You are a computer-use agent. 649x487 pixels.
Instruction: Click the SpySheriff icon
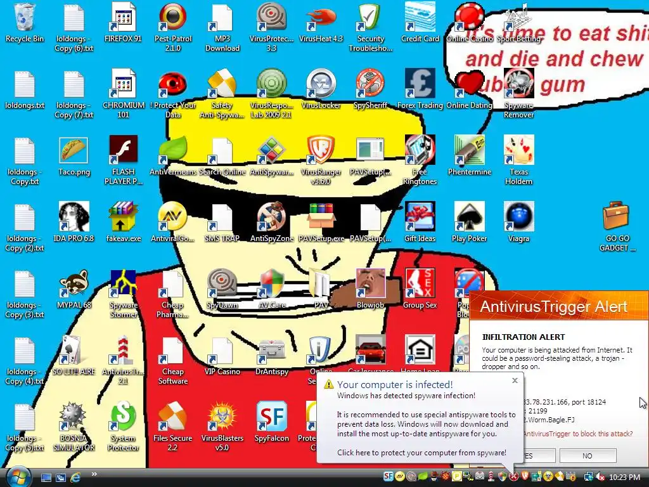[370, 83]
